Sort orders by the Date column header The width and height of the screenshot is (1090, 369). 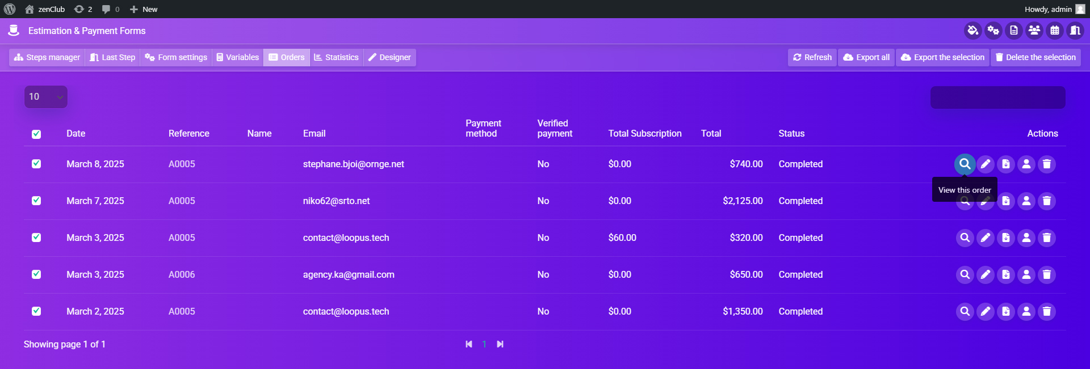pos(76,134)
